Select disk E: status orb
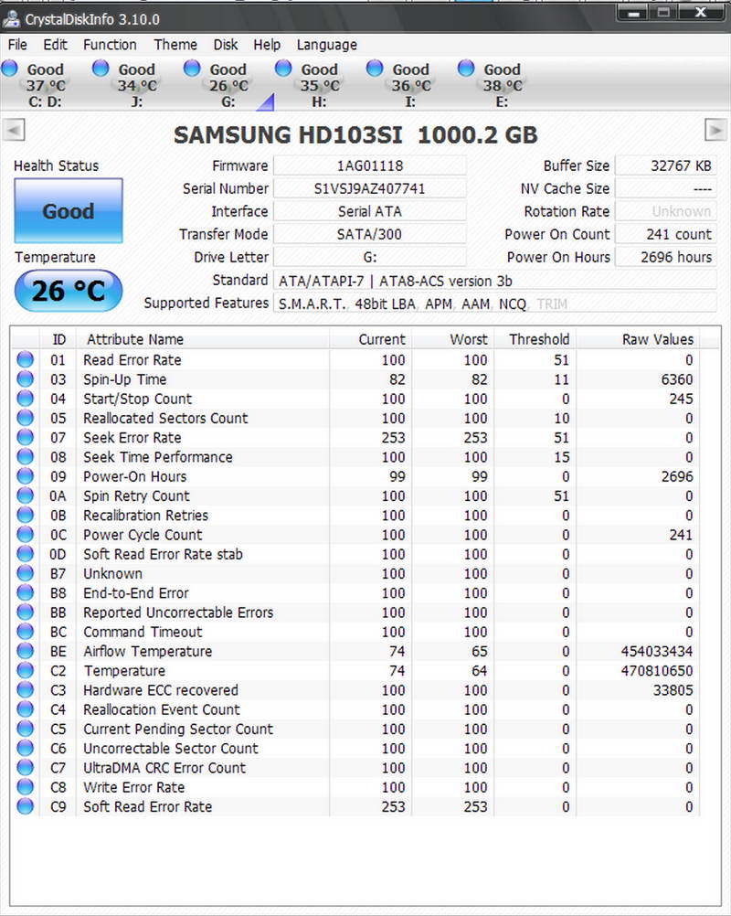The height and width of the screenshot is (916, 731). (x=466, y=69)
